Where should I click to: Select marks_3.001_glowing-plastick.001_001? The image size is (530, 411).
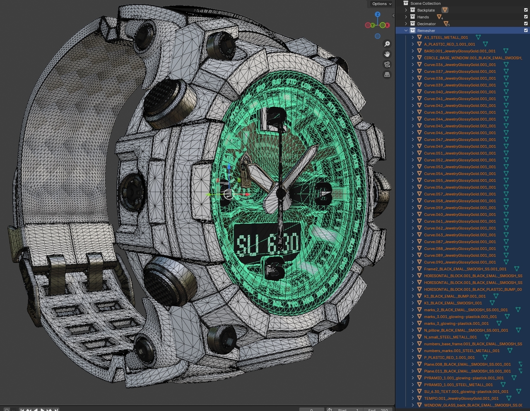460,317
